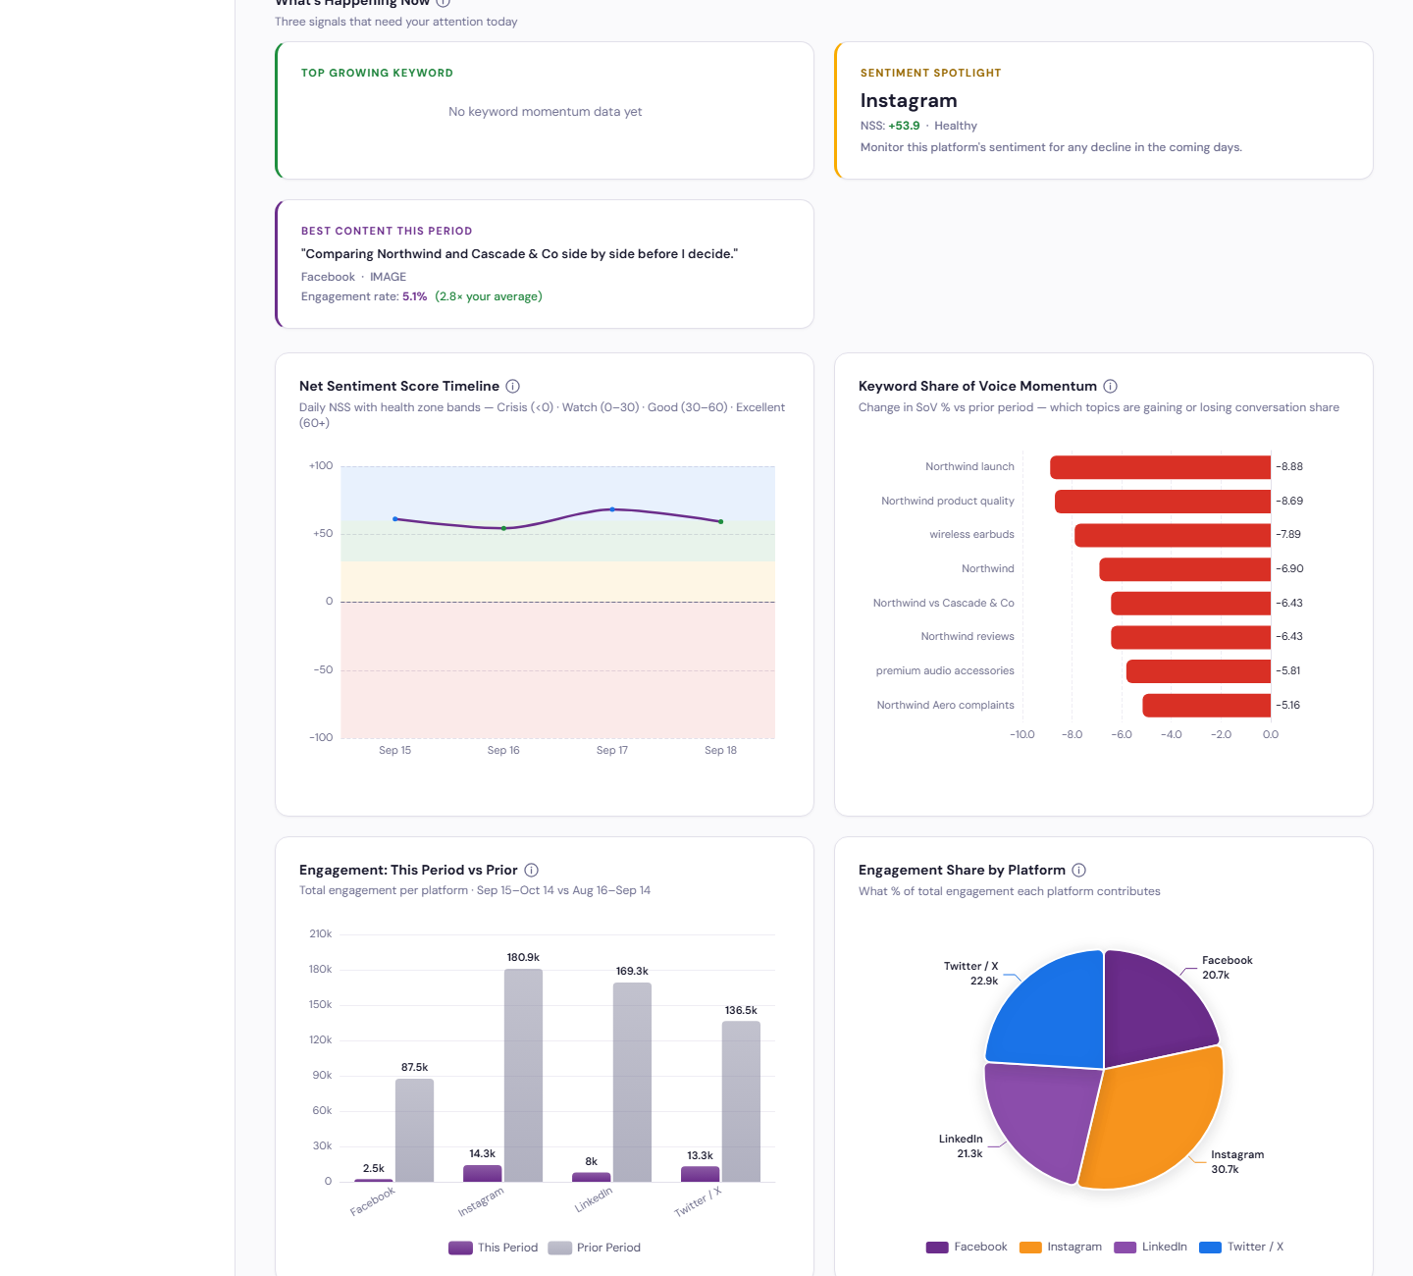Click "No keyword momentum data yet" message
Screen dimensions: 1413x1276
tap(545, 112)
